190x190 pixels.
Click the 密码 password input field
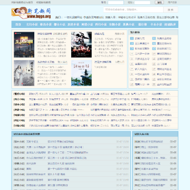(142, 3)
